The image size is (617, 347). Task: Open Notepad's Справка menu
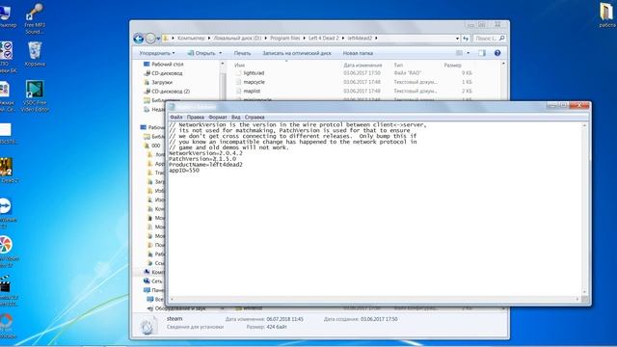click(x=255, y=118)
